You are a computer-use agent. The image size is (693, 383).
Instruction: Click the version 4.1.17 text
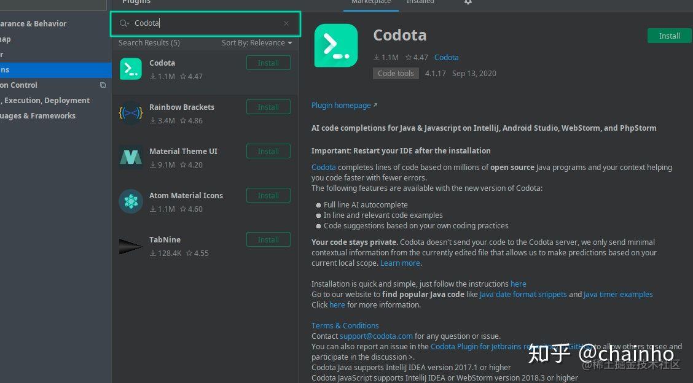(436, 73)
